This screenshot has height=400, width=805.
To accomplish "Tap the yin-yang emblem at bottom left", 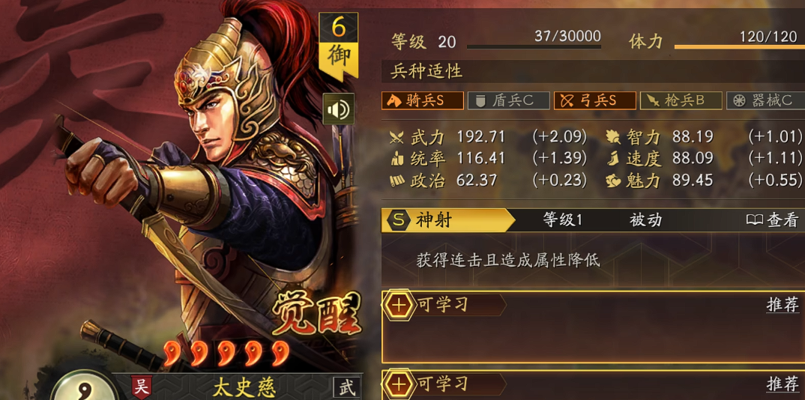I will 82,388.
